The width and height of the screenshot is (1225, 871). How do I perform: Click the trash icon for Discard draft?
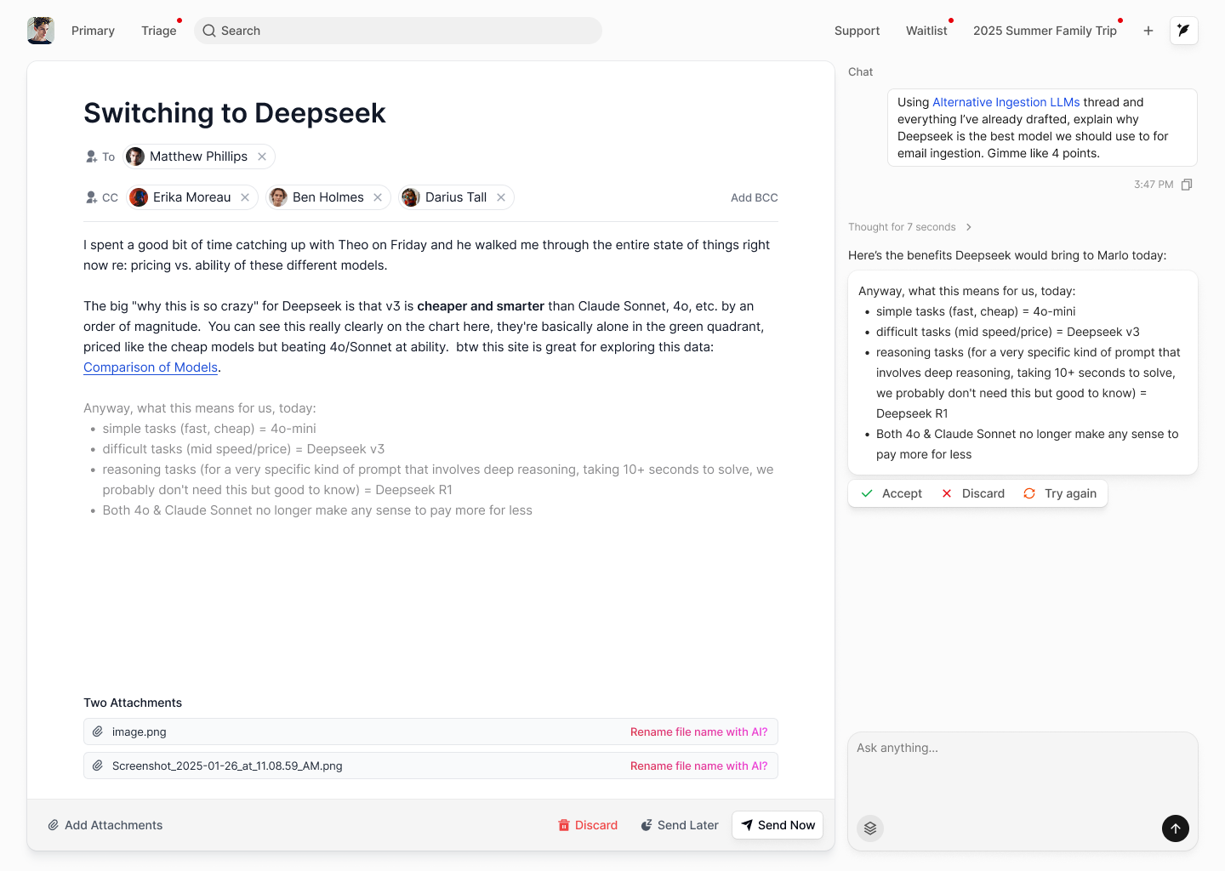coord(563,825)
